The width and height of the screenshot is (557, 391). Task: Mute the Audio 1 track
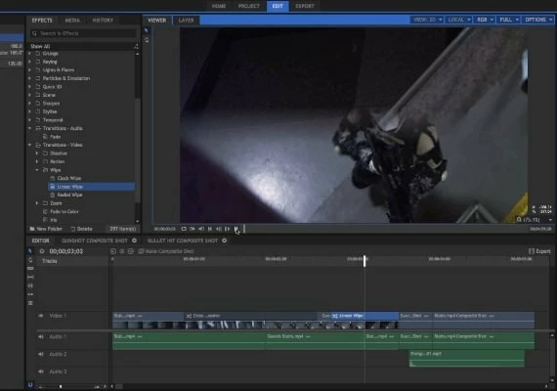point(41,336)
